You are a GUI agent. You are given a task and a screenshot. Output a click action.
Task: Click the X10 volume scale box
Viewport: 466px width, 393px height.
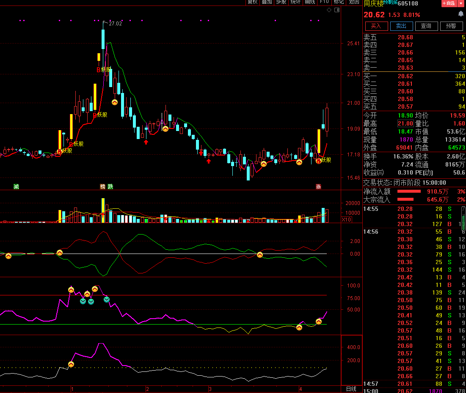click(x=347, y=220)
